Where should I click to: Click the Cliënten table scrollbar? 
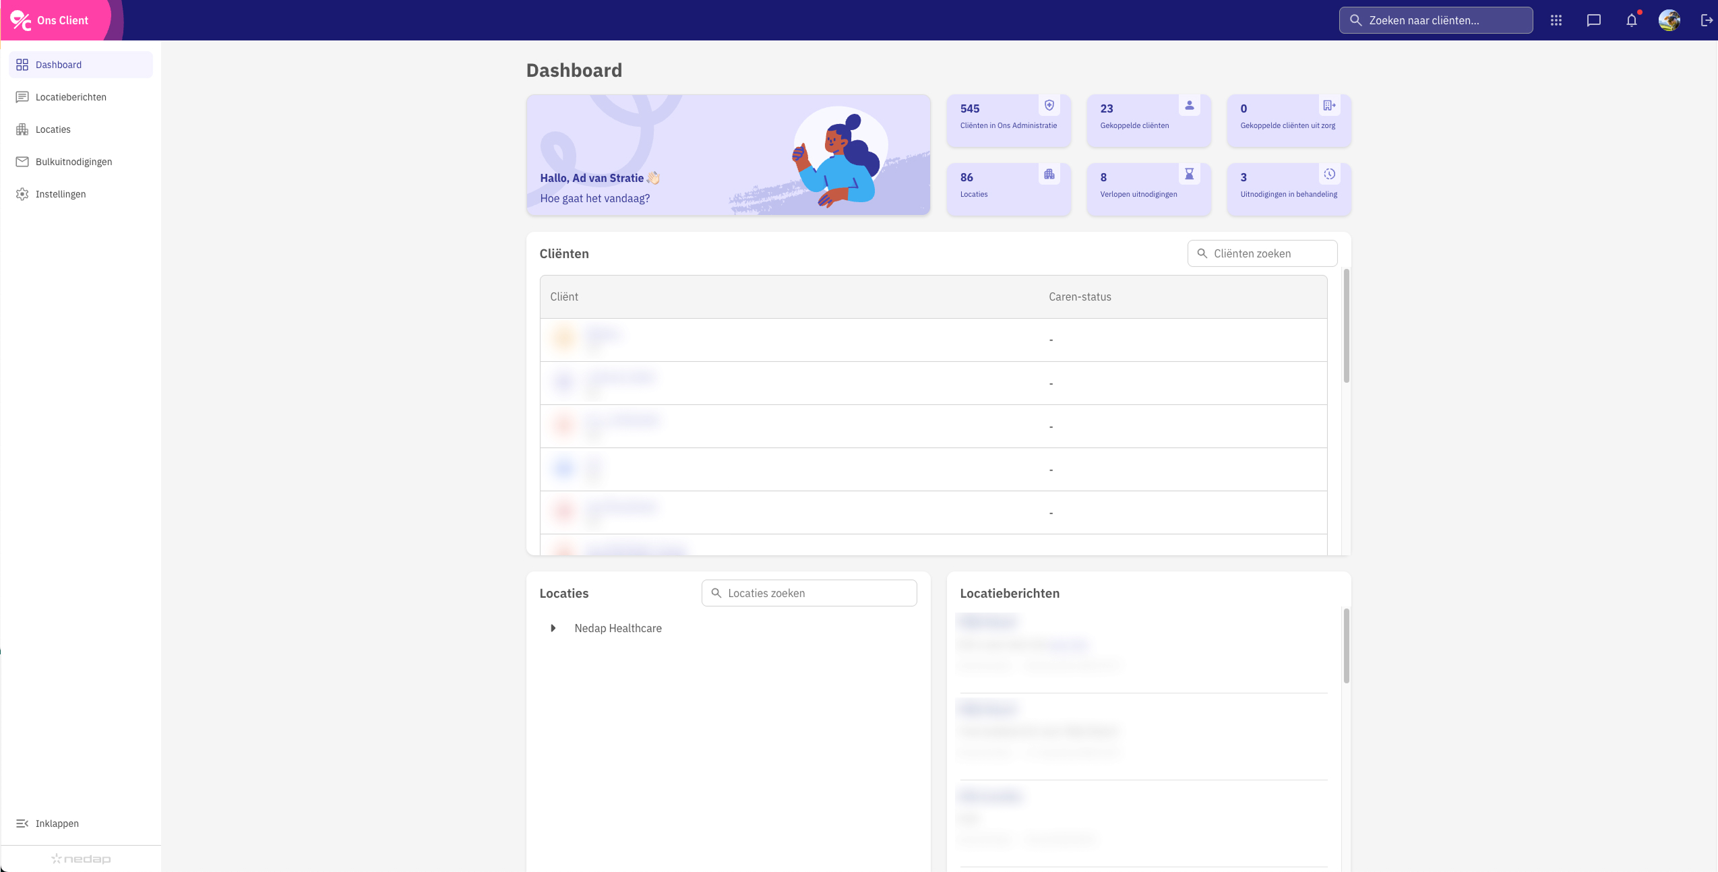pyautogui.click(x=1346, y=326)
